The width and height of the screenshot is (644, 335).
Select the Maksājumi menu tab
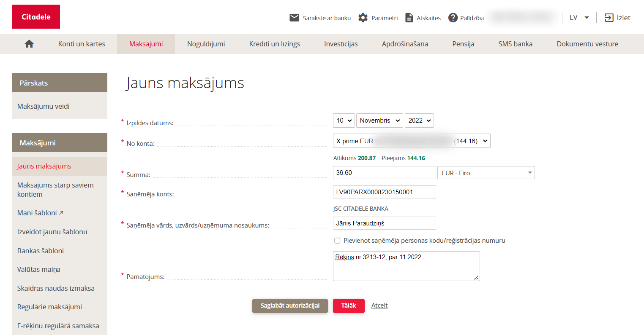[x=146, y=44]
